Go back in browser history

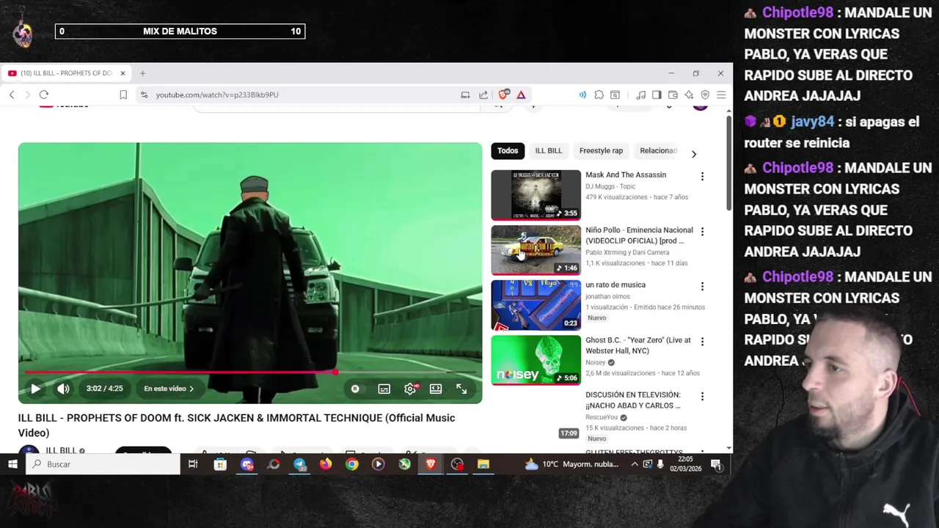coord(12,95)
